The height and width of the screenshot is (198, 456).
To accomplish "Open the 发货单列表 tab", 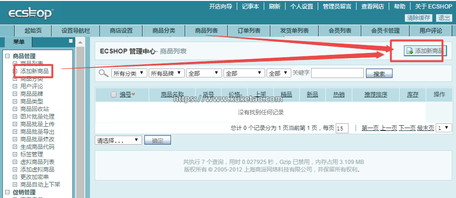I will pyautogui.click(x=295, y=31).
